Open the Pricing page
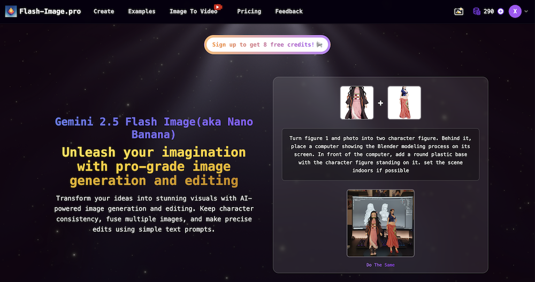 point(249,11)
